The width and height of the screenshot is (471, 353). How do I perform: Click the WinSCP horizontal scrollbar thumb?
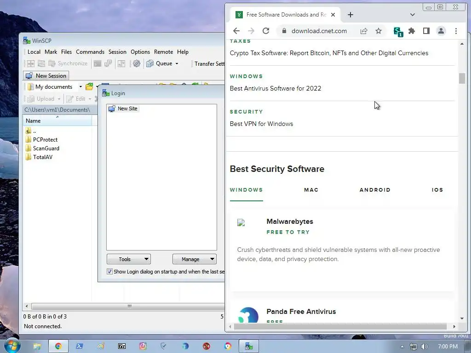point(129,307)
